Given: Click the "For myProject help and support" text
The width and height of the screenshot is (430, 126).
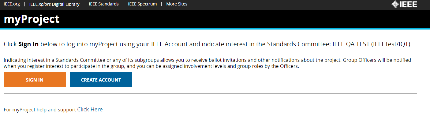Looking at the screenshot, I should tap(40, 110).
